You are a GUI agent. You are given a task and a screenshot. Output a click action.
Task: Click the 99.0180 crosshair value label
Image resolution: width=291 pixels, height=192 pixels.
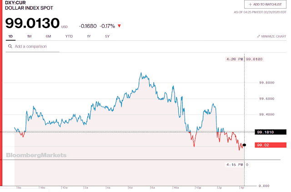(254, 59)
